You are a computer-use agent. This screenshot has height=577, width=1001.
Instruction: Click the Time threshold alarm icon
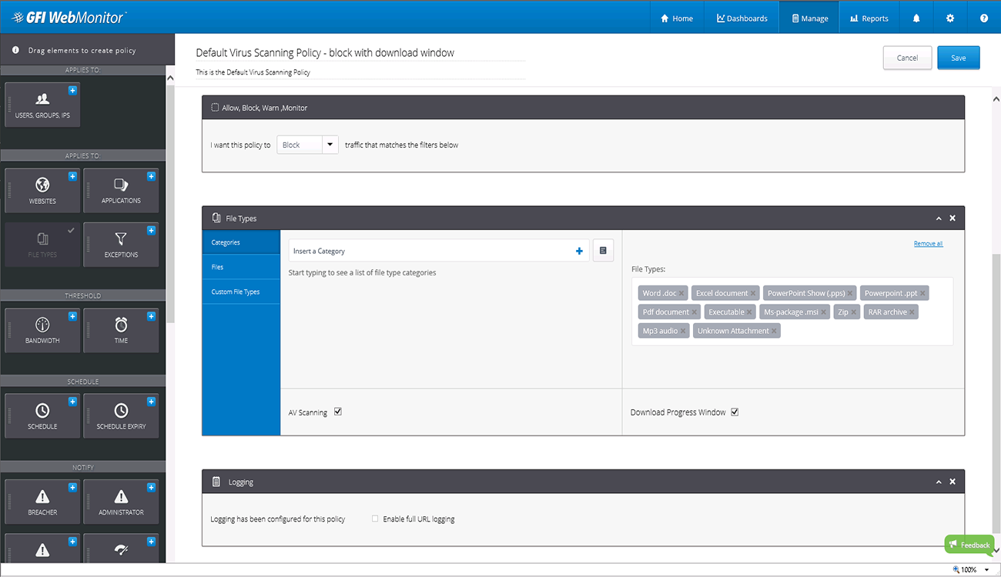tap(121, 325)
